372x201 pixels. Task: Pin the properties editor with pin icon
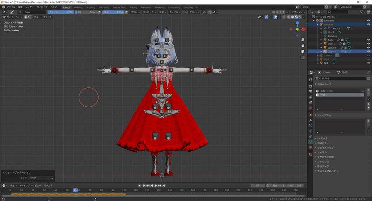click(x=368, y=72)
